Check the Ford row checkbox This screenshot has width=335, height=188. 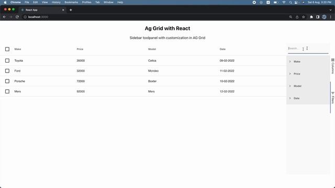[7, 71]
